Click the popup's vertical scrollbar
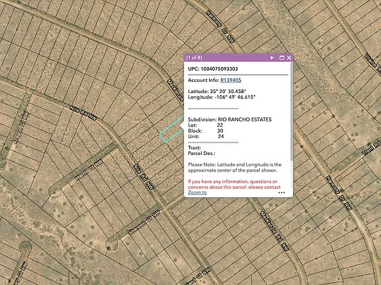The height and width of the screenshot is (285, 381). click(x=291, y=111)
